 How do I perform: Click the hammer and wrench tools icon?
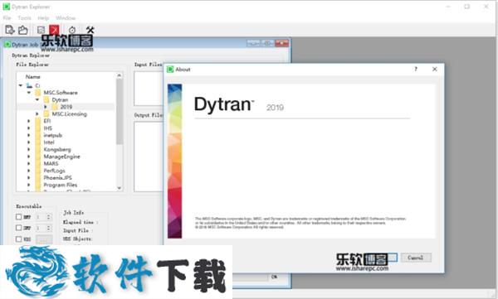click(90, 30)
